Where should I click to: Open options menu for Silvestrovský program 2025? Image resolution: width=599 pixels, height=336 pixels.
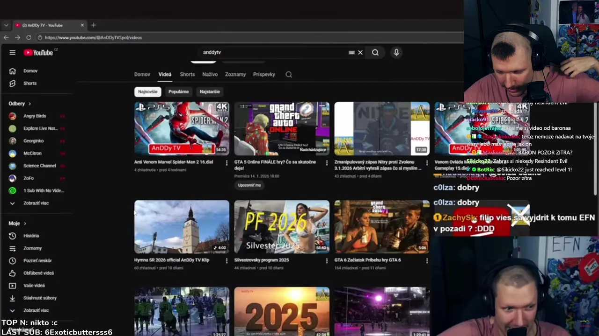click(x=327, y=261)
